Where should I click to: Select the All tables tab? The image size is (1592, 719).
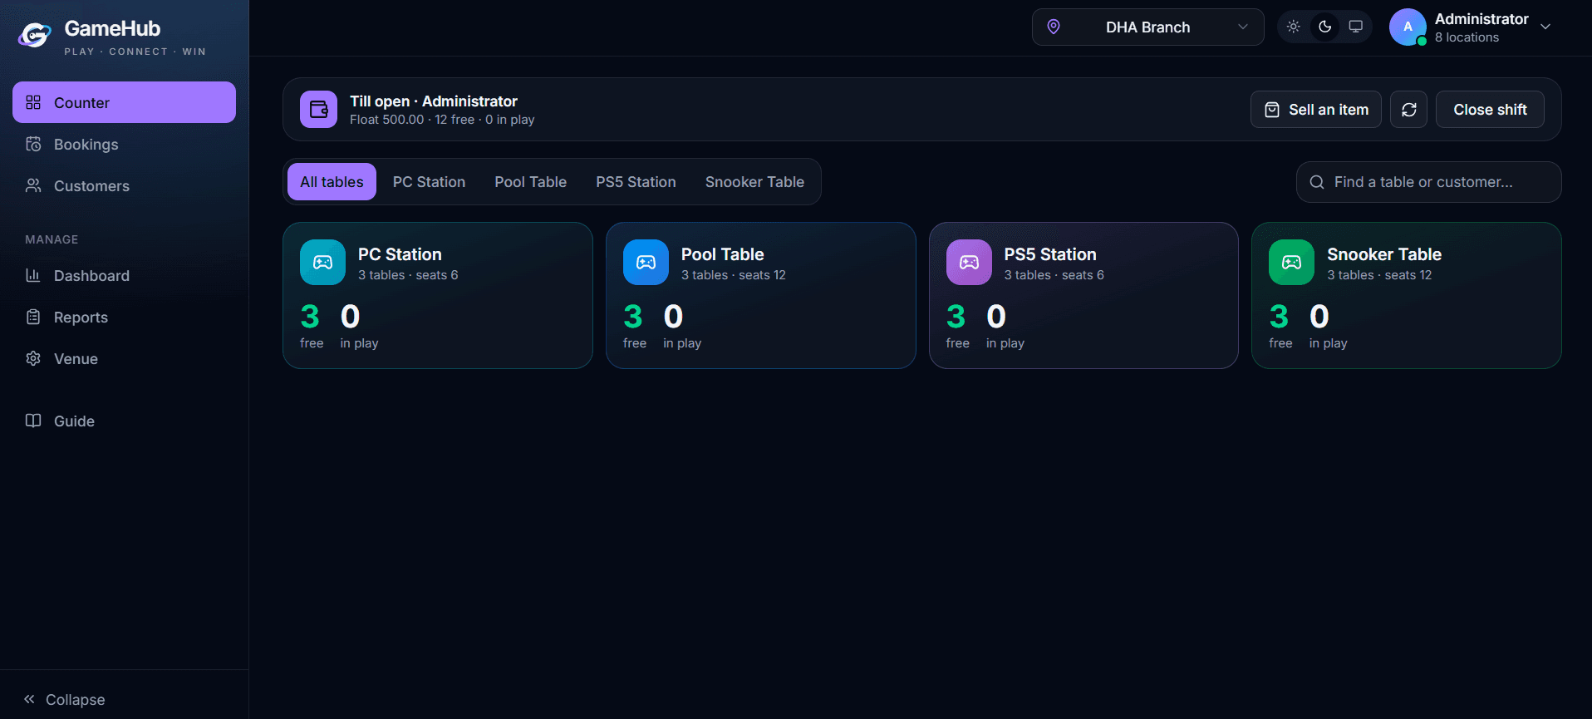click(x=332, y=181)
